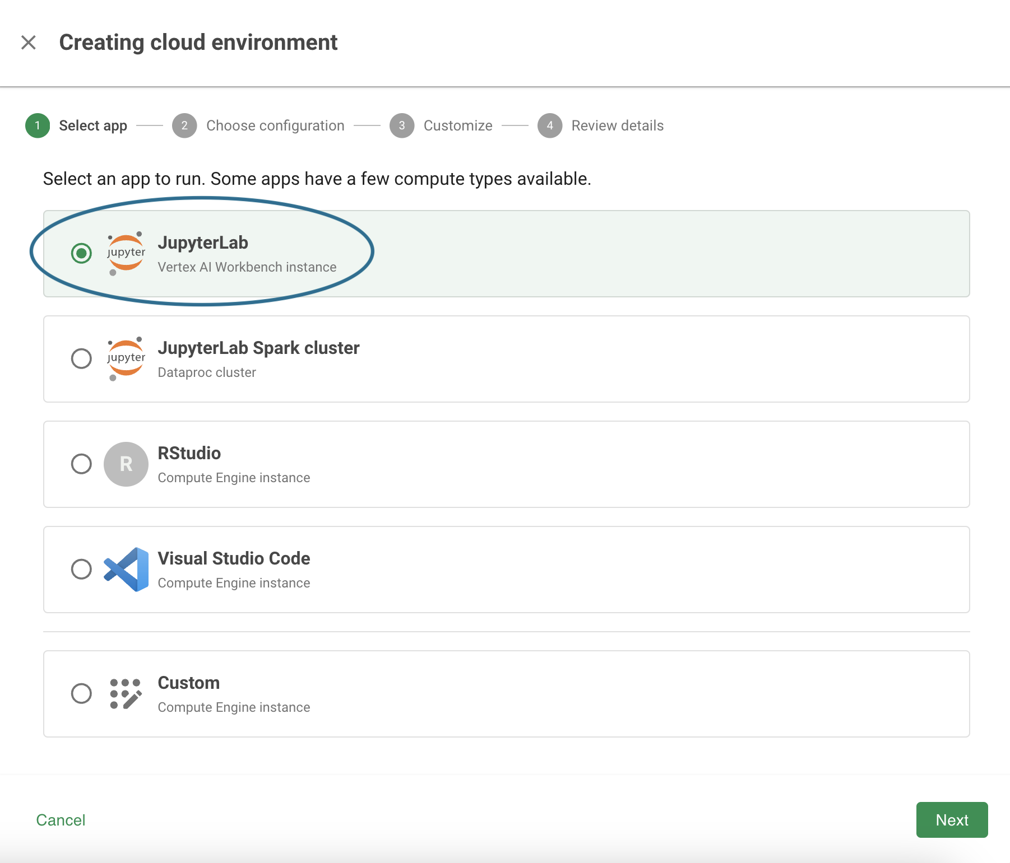Click Compute Engine instance under RStudio
The height and width of the screenshot is (863, 1010).
(234, 478)
